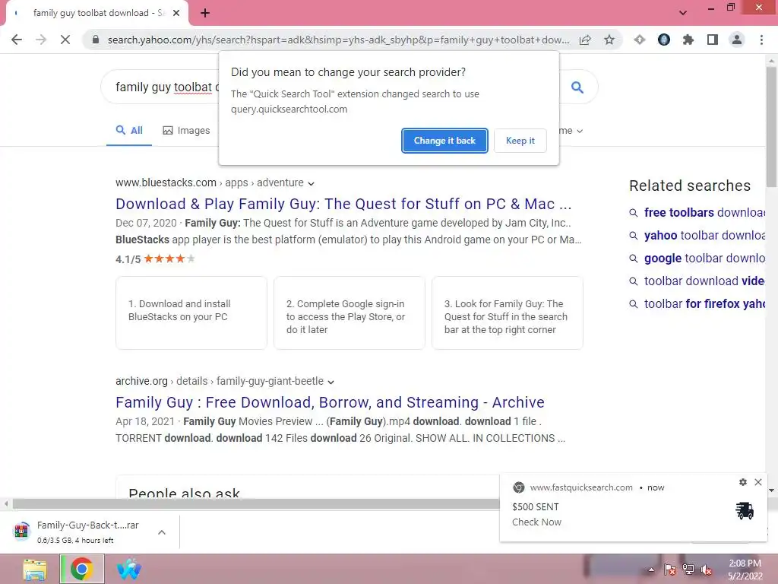
Task: Open the Chrome three-dot menu
Action: click(x=761, y=40)
